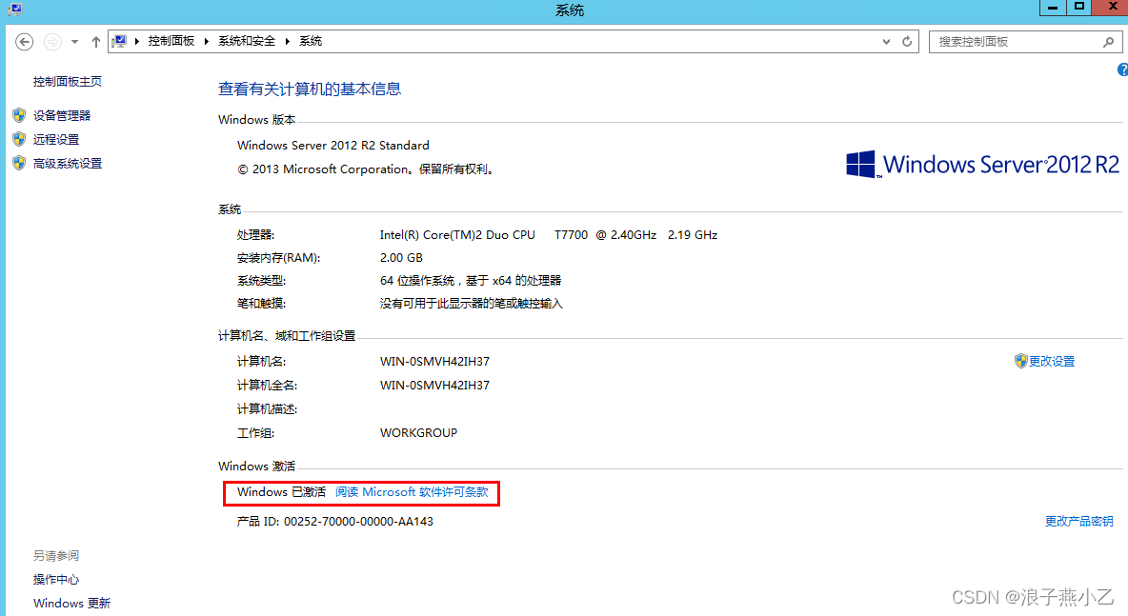The image size is (1128, 616).
Task: Open 更改设置 to change computer name
Action: 1052,361
